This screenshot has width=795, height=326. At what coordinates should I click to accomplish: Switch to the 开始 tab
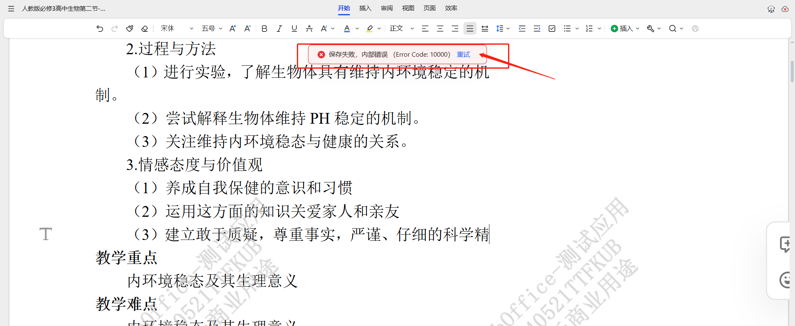coord(344,8)
